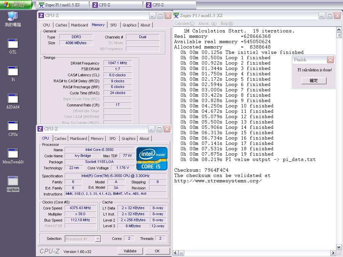Viewport: 343px width, 257px height.
Task: Click Super PI horizontal scrollbar left arrow
Action: [x=176, y=253]
